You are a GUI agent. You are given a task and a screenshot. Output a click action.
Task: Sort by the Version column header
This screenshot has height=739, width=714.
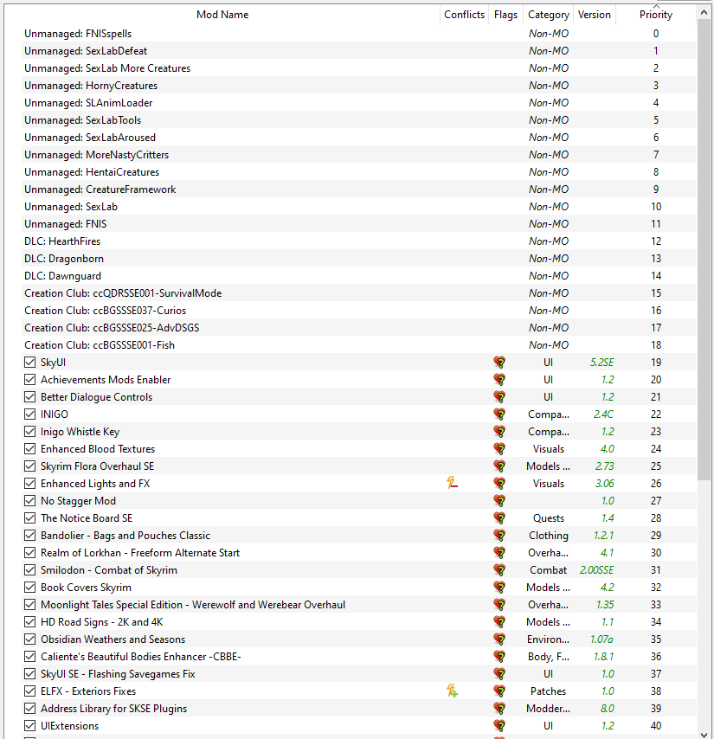tap(595, 15)
